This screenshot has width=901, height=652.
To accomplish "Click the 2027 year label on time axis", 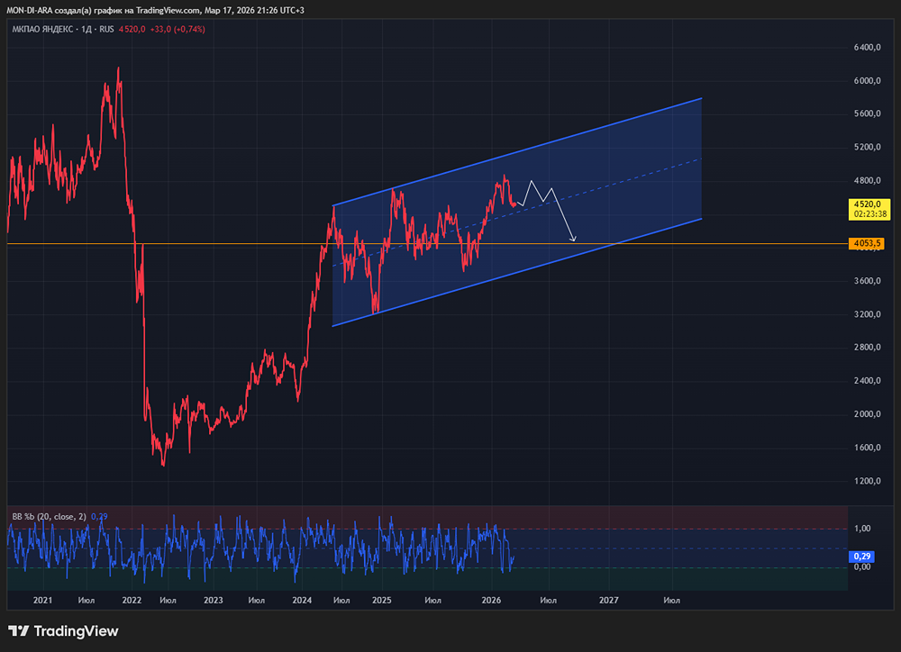I will (x=608, y=601).
